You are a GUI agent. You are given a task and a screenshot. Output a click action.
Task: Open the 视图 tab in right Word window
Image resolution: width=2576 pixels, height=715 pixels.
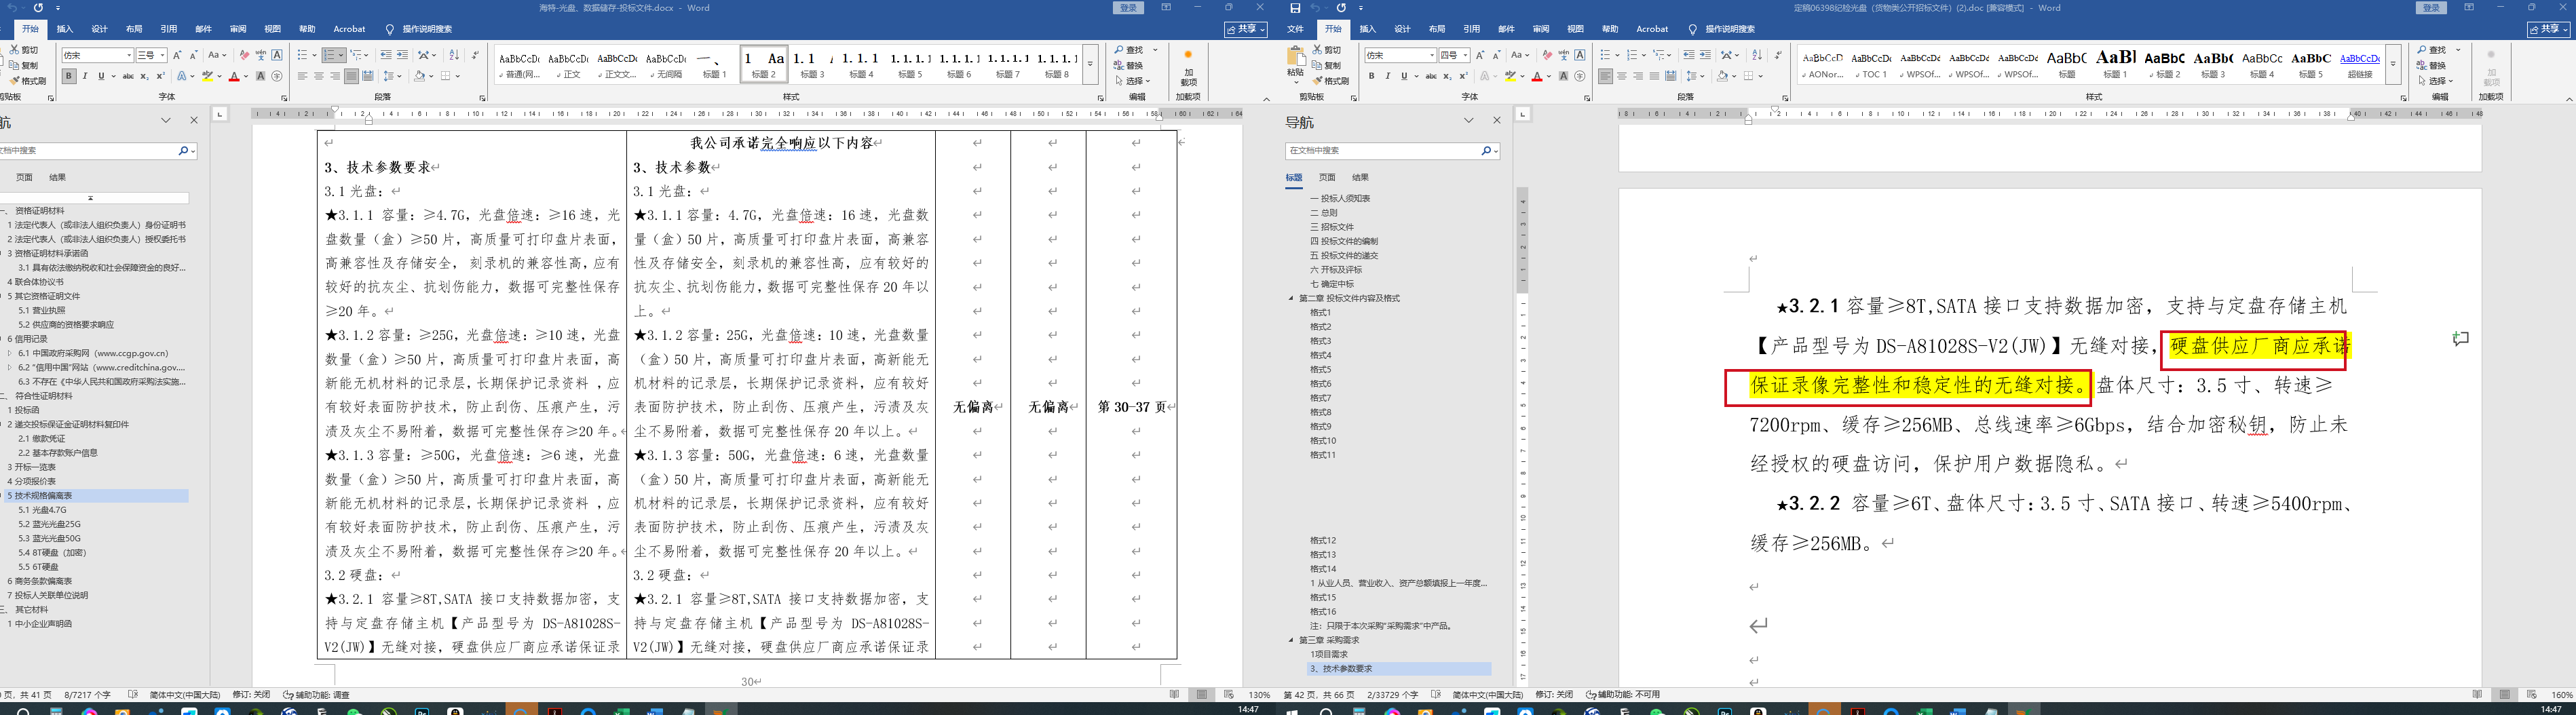[x=1575, y=29]
